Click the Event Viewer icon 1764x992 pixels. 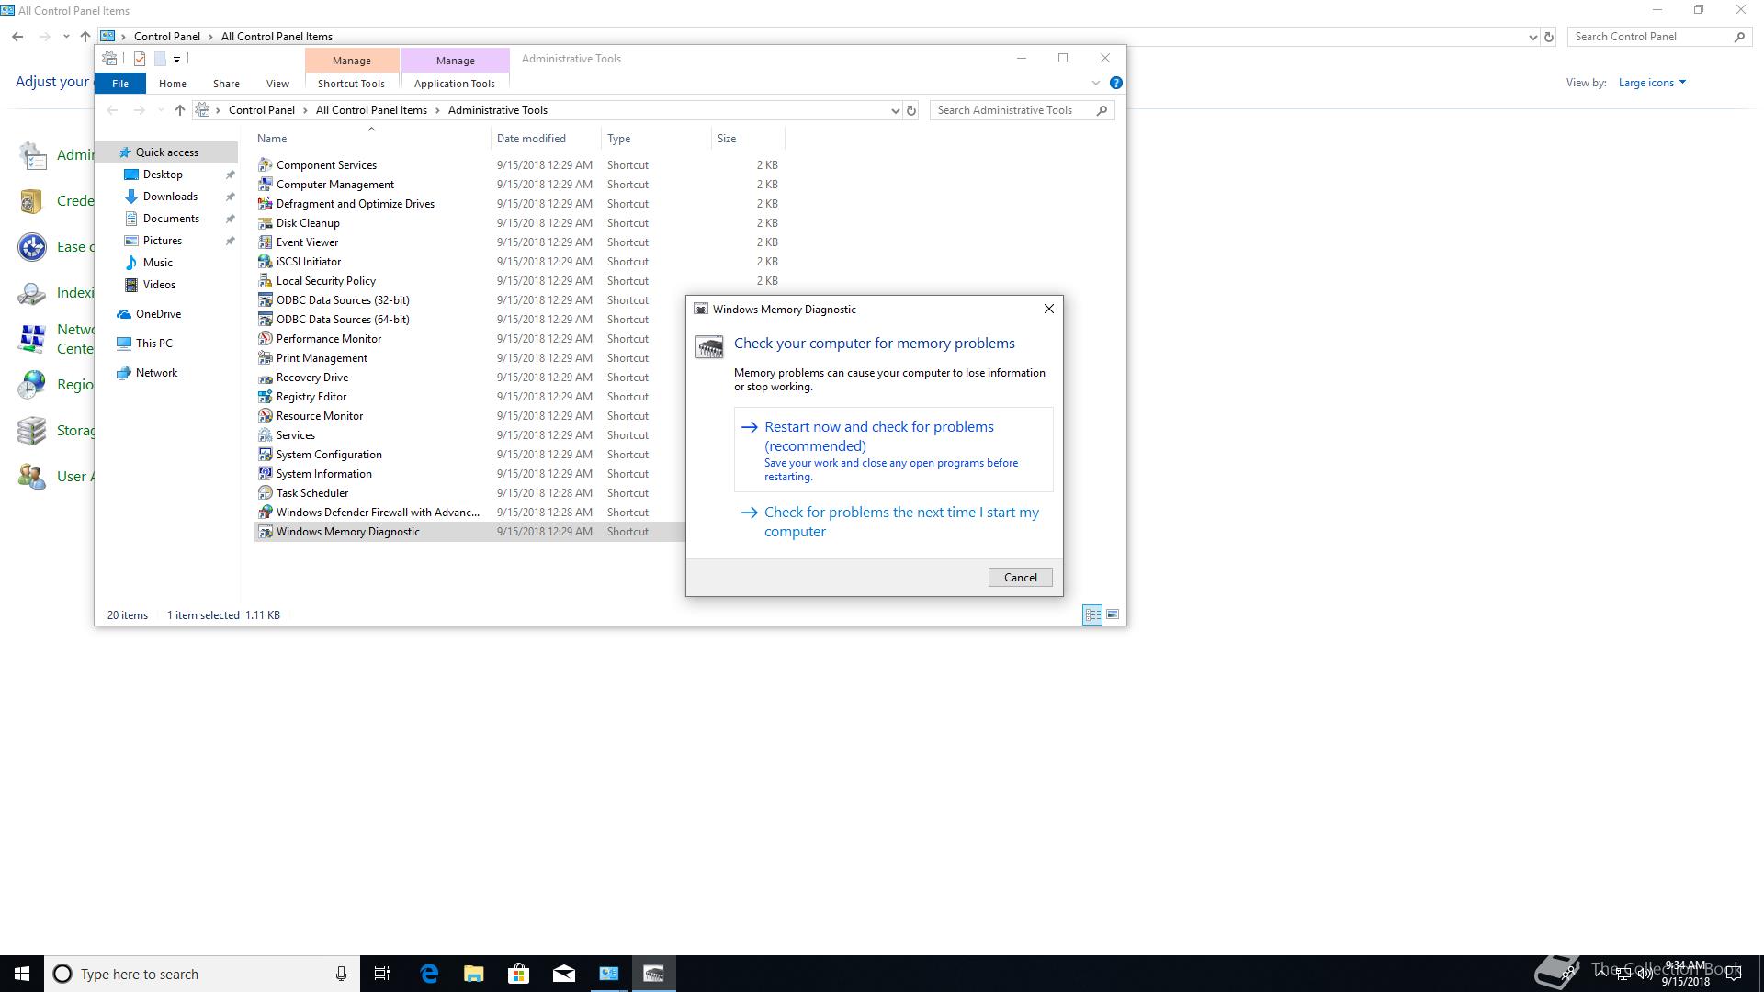[x=266, y=242]
